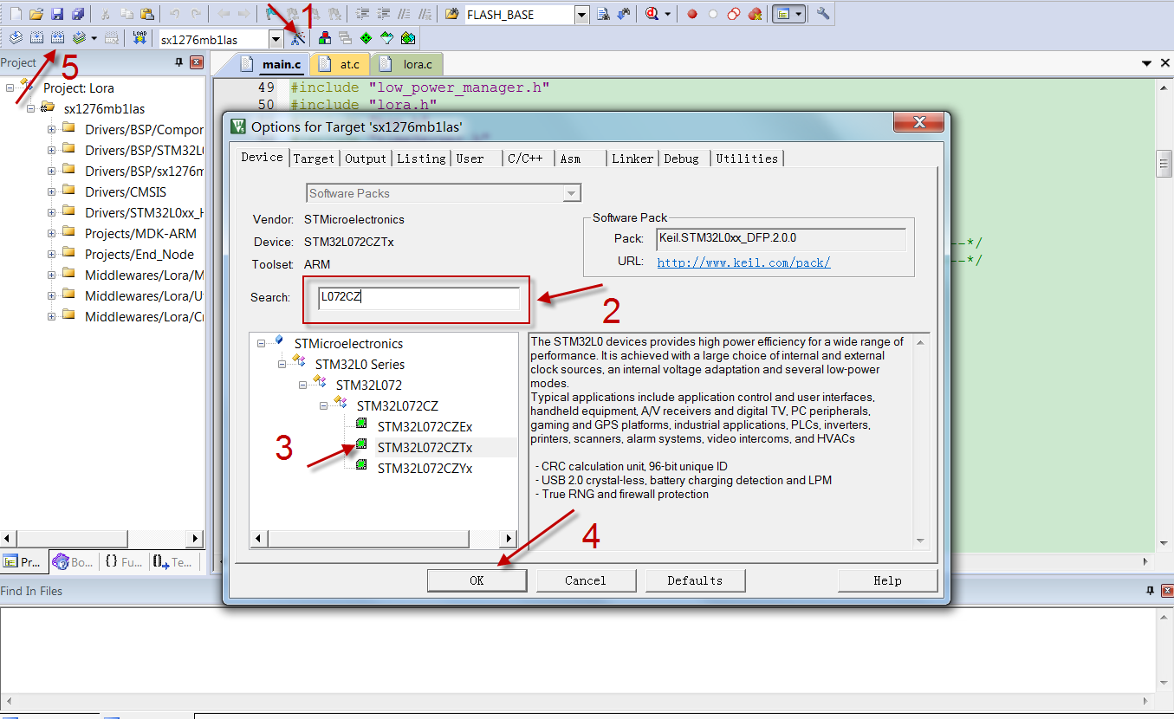Click the Manage Project Items colored blocks icon
This screenshot has height=719, width=1174.
324,39
